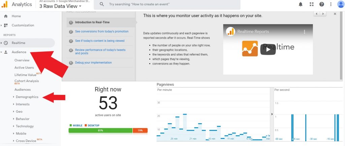
Task: Expand the Interests submenu
Action: click(x=13, y=104)
